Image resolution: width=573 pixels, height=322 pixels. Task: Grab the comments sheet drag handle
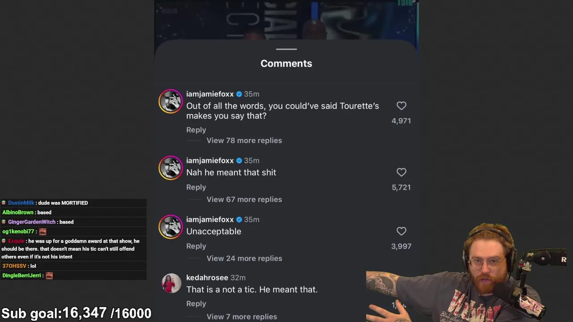click(x=286, y=49)
